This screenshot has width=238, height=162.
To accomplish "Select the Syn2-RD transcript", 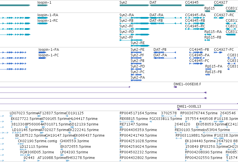I will click(x=135, y=35).
